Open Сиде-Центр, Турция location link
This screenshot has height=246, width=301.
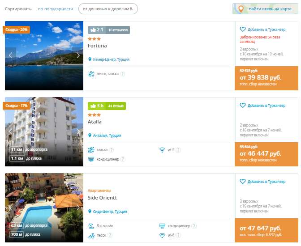coord(110,212)
